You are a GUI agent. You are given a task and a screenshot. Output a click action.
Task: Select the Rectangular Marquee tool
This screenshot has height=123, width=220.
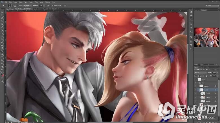pyautogui.click(x=2, y=15)
